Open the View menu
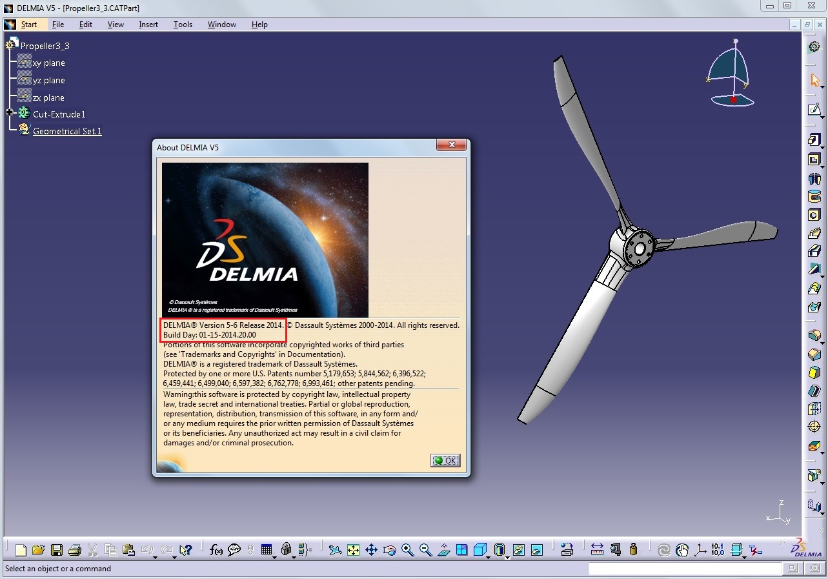 [x=116, y=25]
